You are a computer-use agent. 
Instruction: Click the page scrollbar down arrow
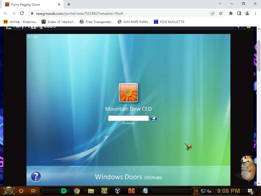click(259, 183)
